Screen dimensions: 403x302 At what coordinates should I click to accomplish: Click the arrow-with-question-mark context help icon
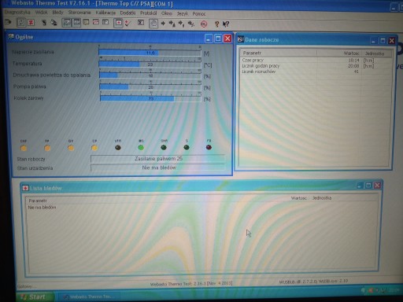226,24
